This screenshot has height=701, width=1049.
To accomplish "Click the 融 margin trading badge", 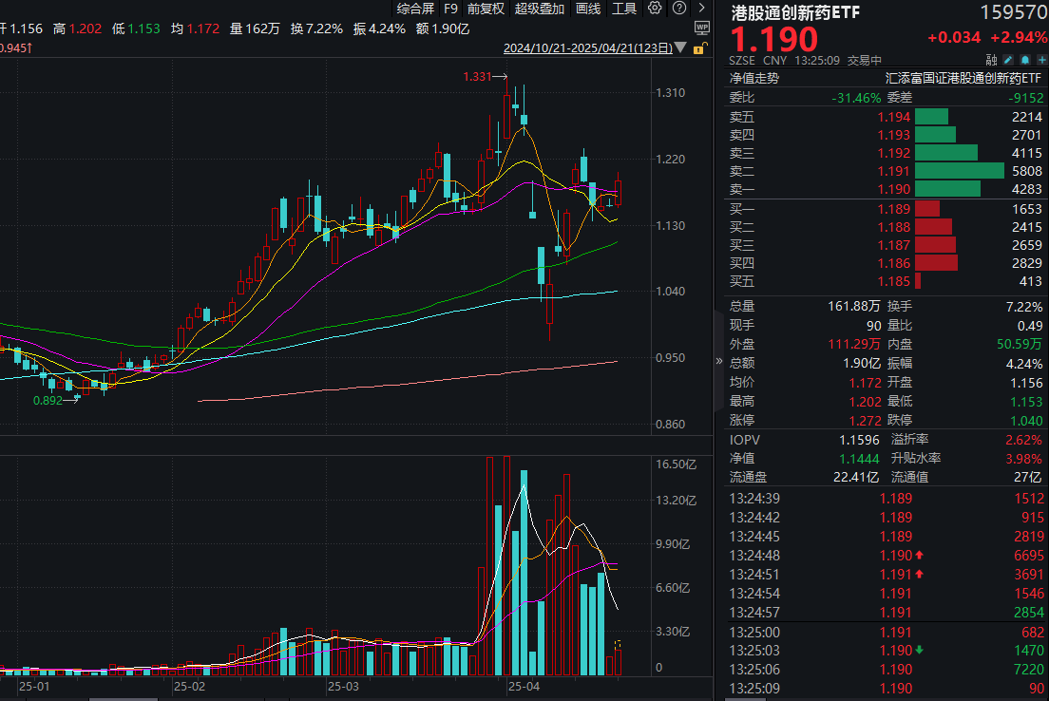I will coord(991,59).
